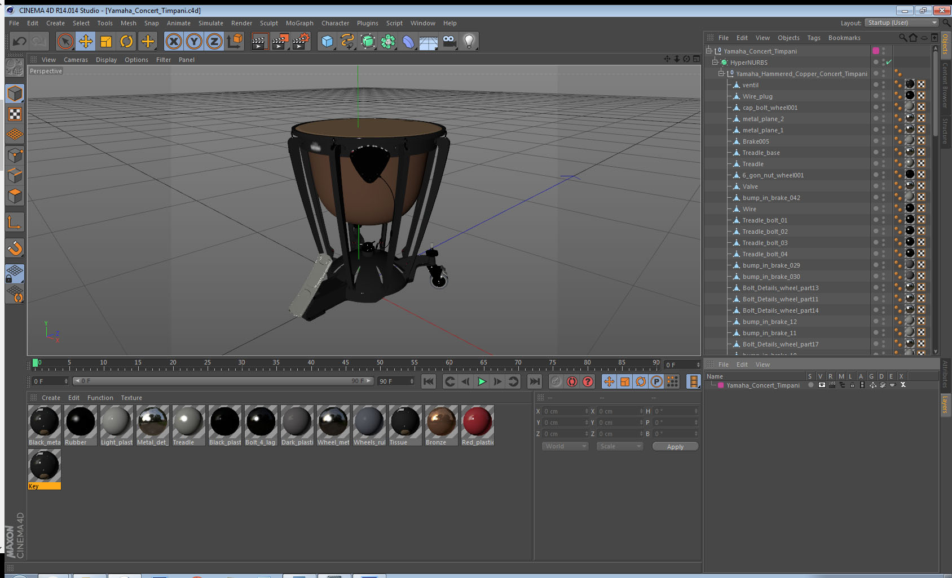Toggle the Snap magnet icon
The width and height of the screenshot is (952, 578).
point(15,248)
